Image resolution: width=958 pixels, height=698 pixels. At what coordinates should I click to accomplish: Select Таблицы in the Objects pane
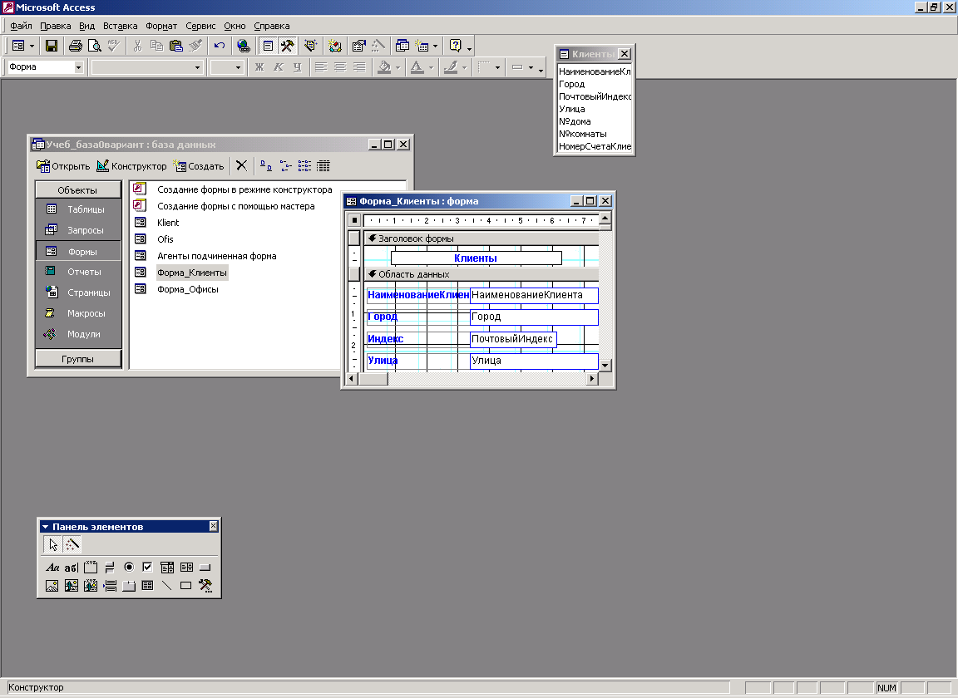pyautogui.click(x=78, y=209)
